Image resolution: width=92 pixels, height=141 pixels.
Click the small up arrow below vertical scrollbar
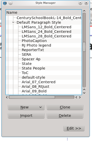(84, 90)
